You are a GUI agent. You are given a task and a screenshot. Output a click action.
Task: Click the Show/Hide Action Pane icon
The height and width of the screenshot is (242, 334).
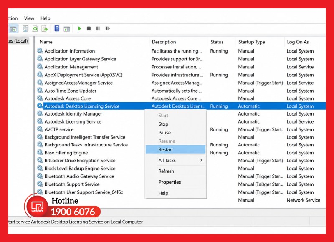click(67, 29)
